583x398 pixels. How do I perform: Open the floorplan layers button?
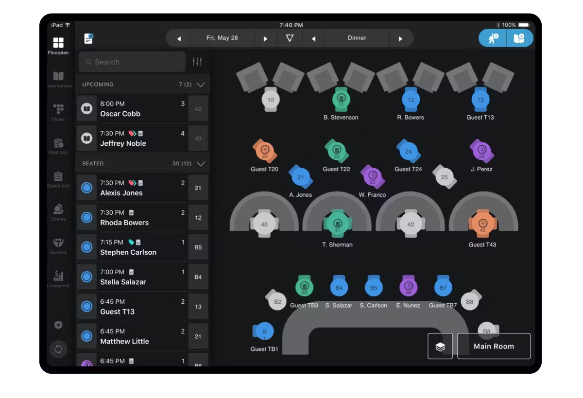point(440,346)
